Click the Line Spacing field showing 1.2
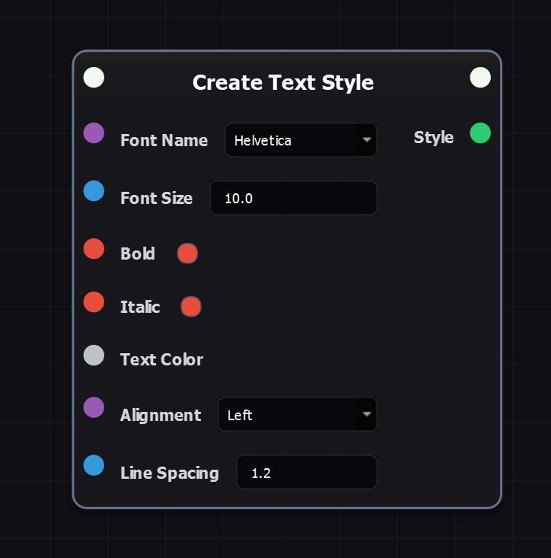Viewport: 551px width, 558px height. click(306, 473)
